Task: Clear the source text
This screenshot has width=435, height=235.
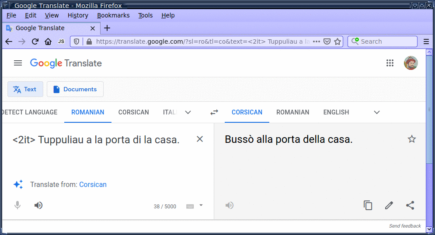Action: click(x=200, y=139)
